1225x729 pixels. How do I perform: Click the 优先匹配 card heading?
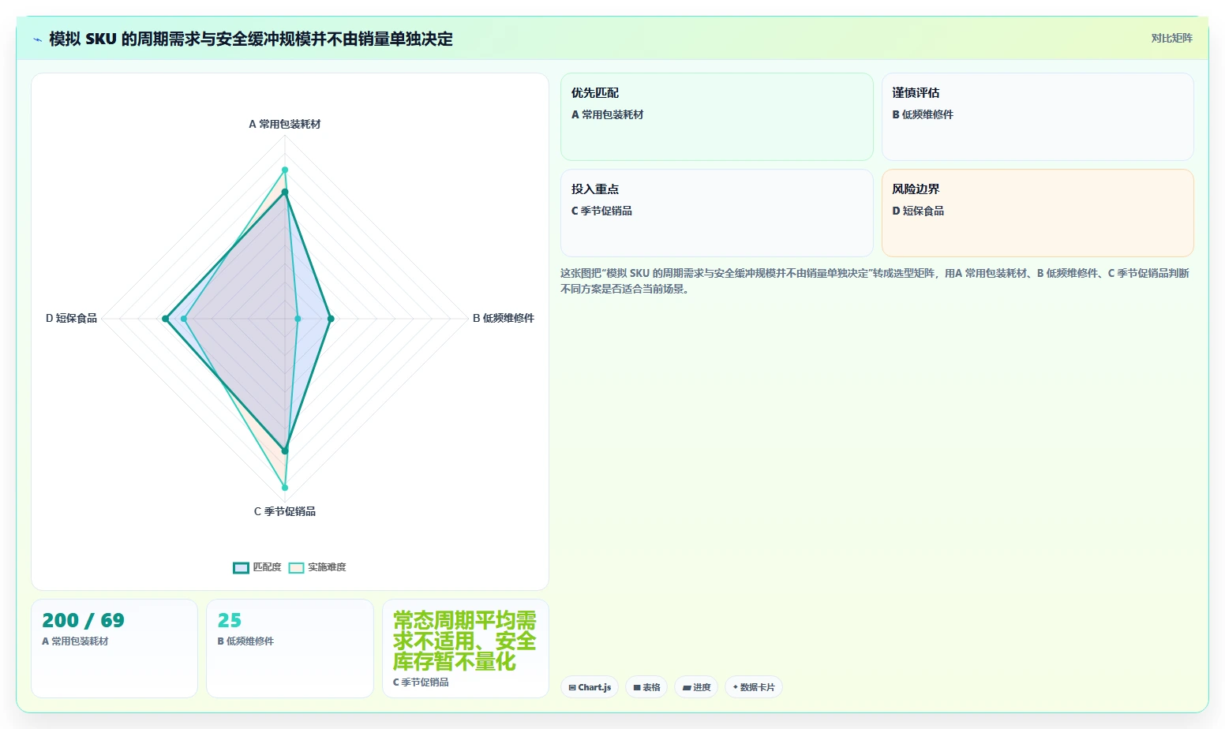click(595, 93)
